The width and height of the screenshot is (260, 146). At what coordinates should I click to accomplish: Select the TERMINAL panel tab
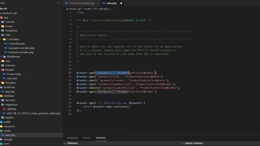coord(101,138)
